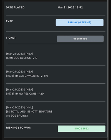Viewport: 111px width, 140px height.
Task: Click the TICKET label
Action: pyautogui.click(x=11, y=38)
